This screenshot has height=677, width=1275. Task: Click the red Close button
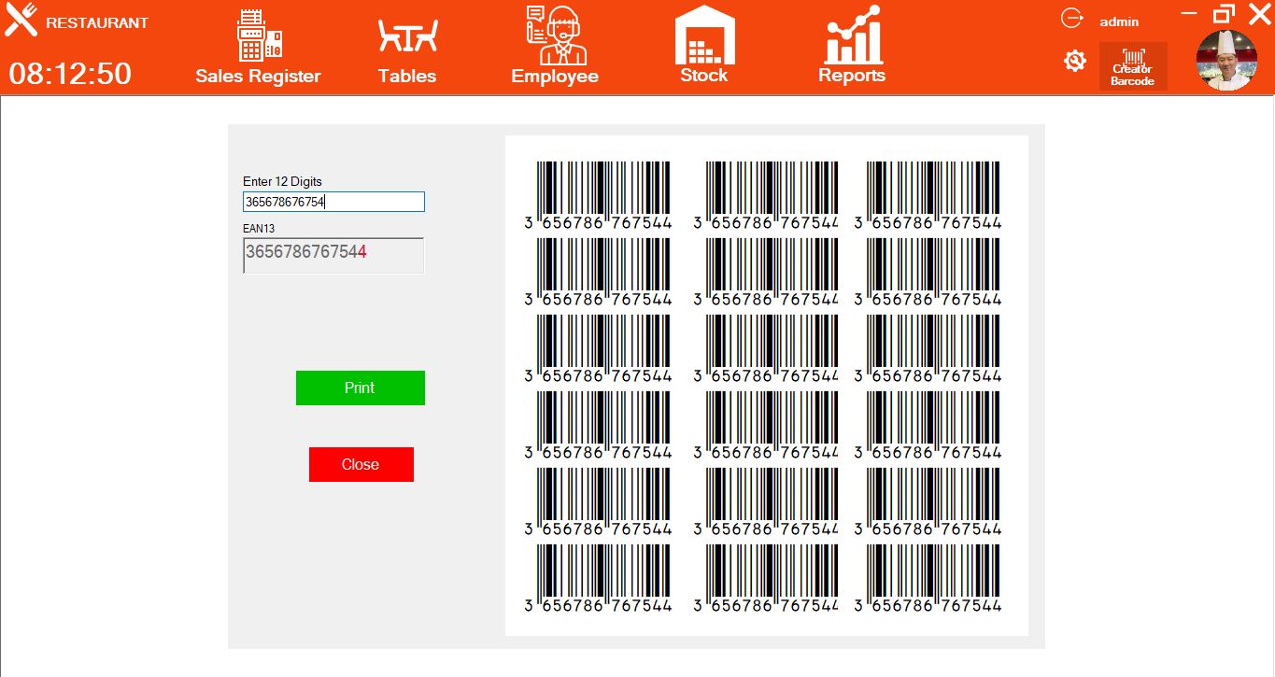point(361,464)
